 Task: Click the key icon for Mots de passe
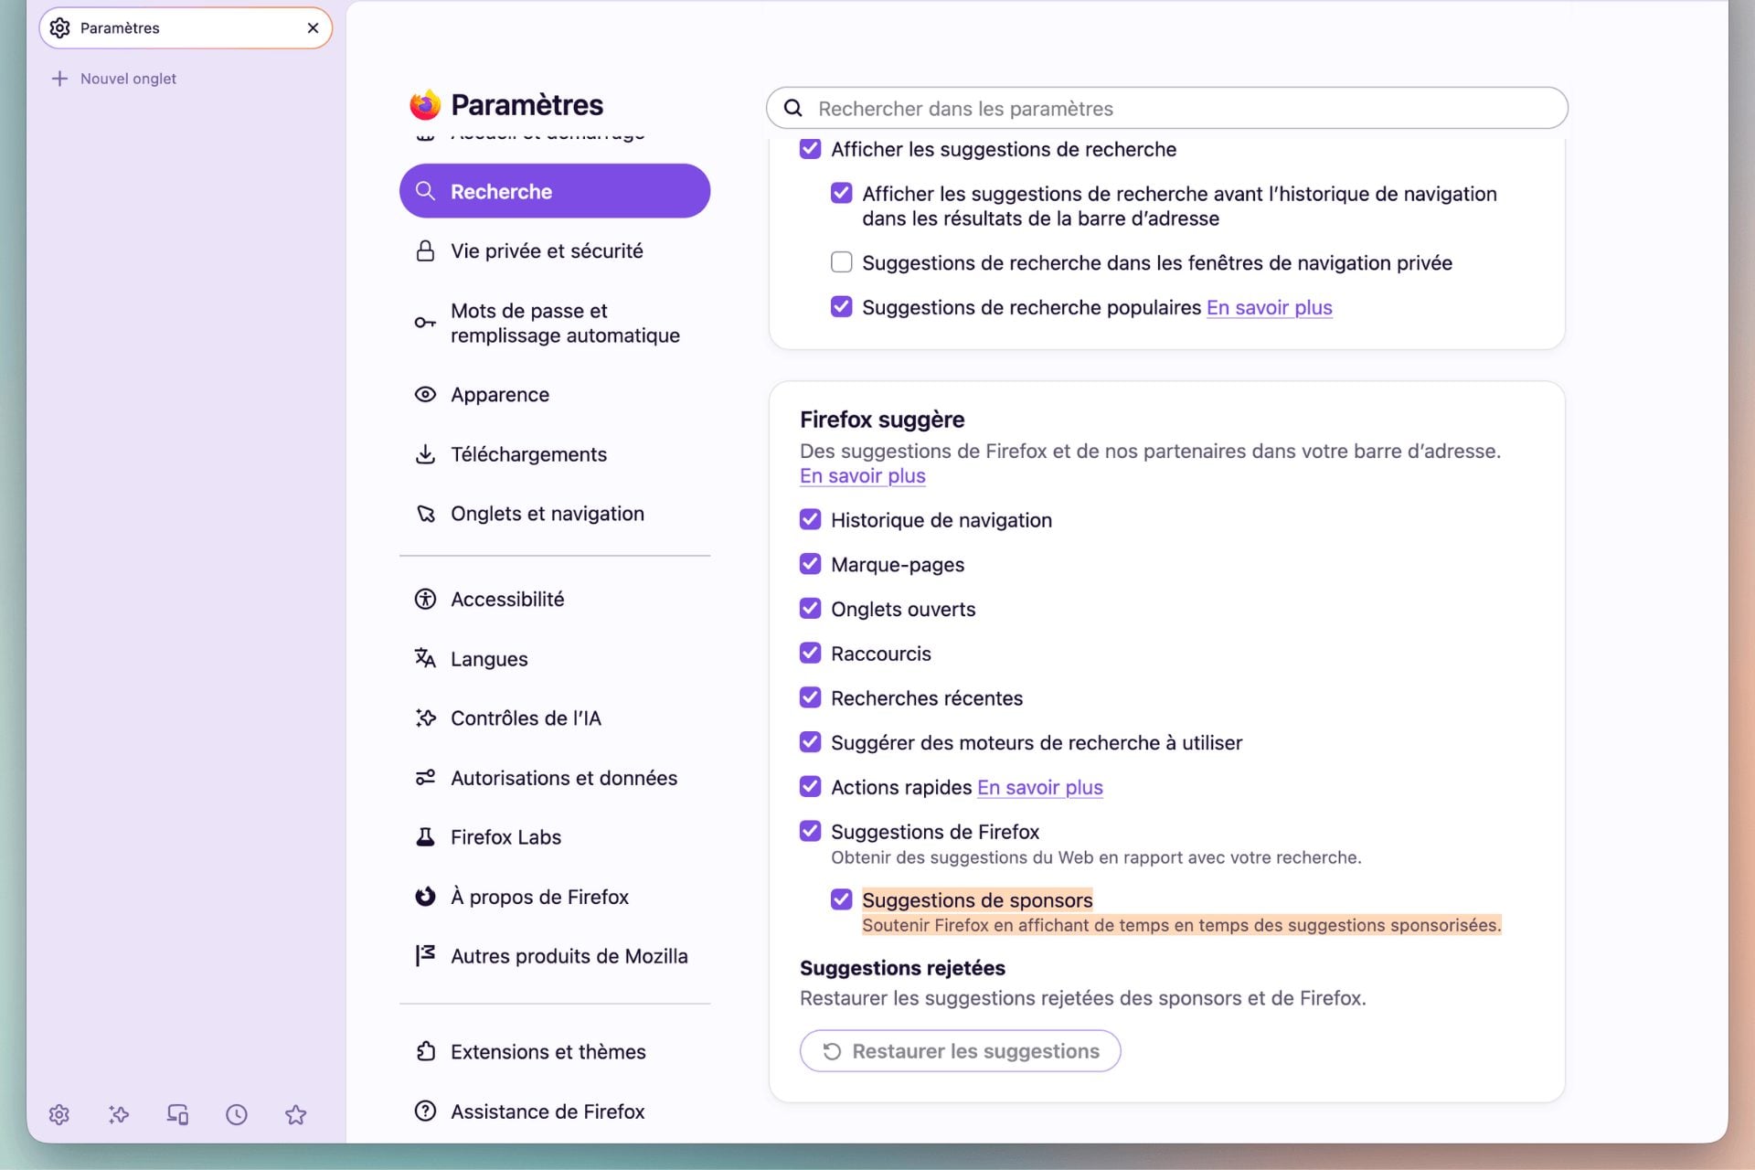pos(425,323)
